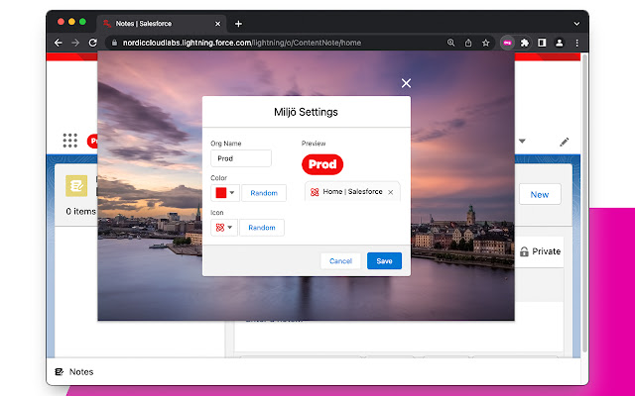Click the zoom magnifier in address bar

coord(450,43)
